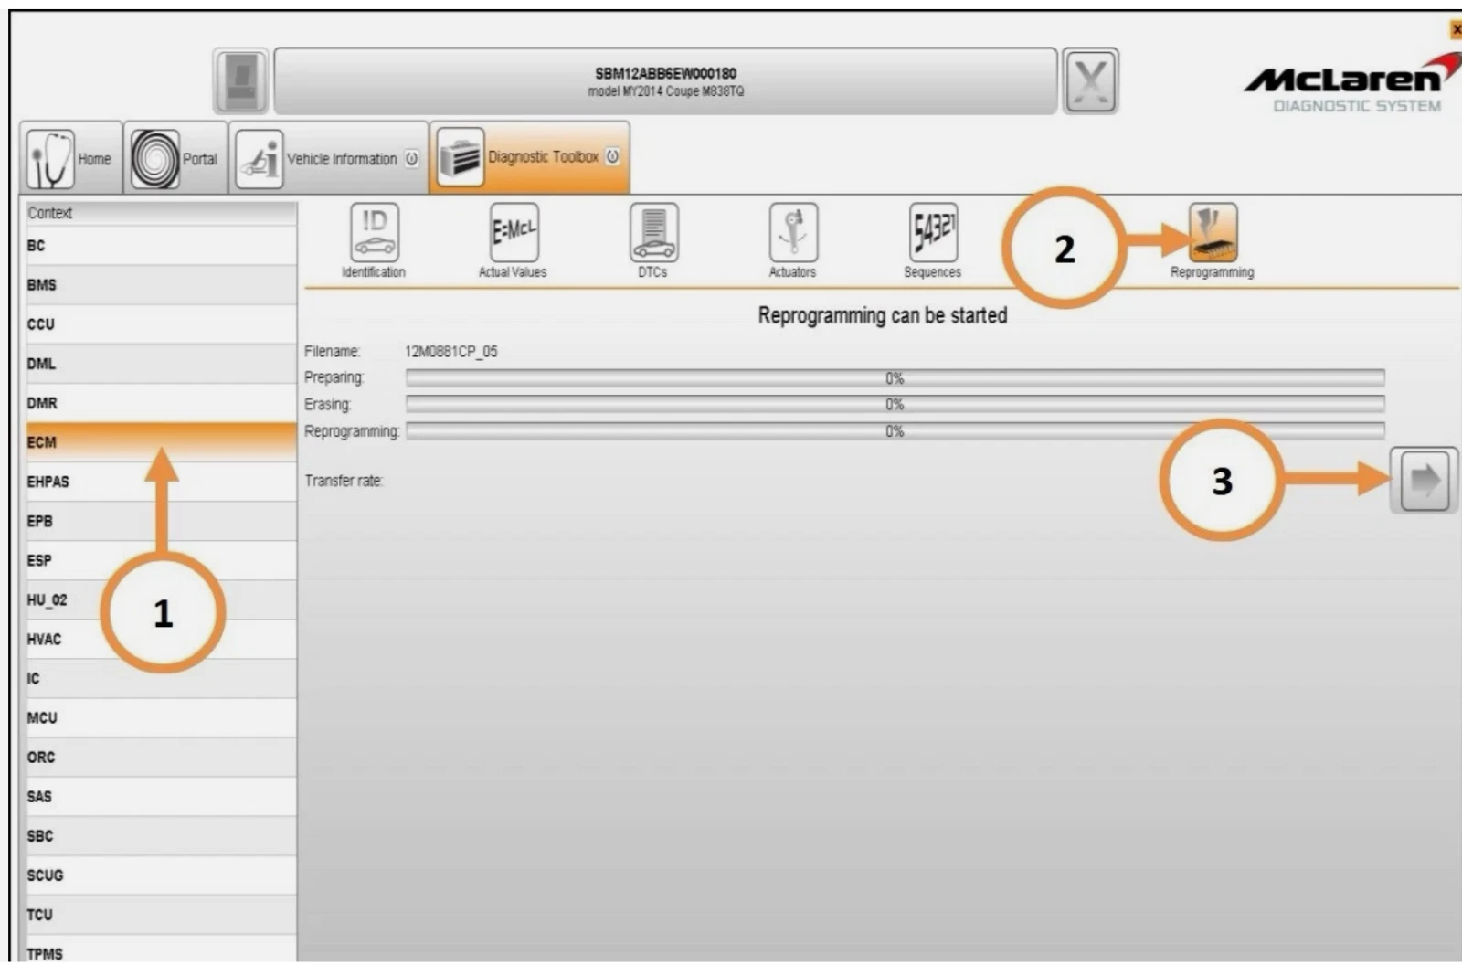The image size is (1462, 965).
Task: Close the vehicle session with X button
Action: (x=1090, y=81)
